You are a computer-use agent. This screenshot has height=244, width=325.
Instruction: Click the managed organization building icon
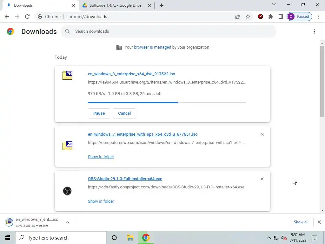coord(119,47)
